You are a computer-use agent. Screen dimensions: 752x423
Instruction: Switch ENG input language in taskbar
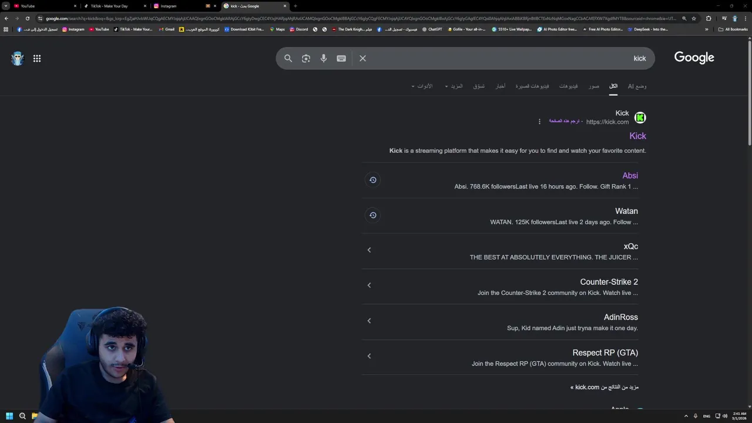(707, 416)
